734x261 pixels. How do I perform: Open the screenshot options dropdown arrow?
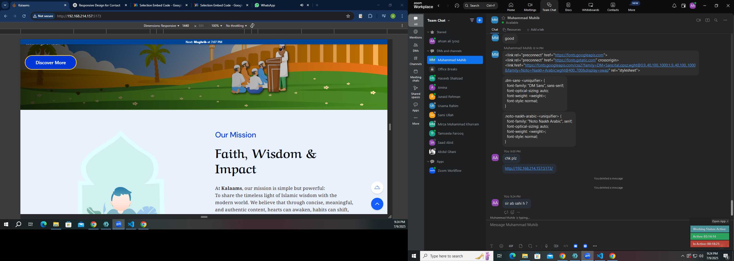(x=536, y=246)
